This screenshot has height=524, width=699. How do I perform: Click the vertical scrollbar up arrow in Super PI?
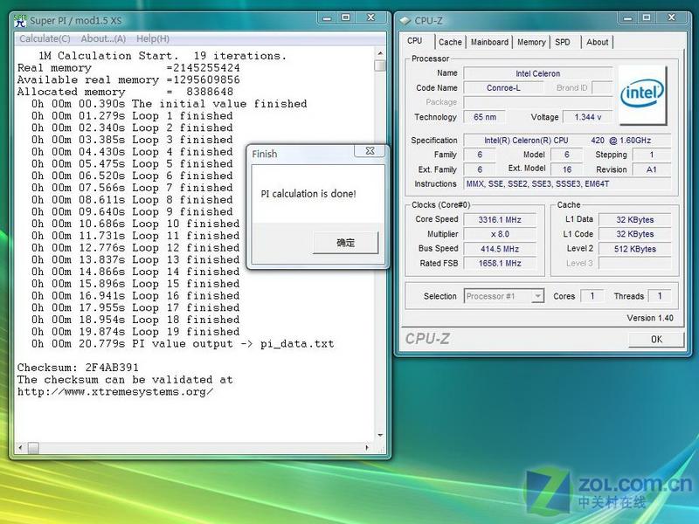380,53
